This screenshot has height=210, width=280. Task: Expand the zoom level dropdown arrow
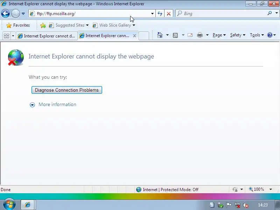pos(271,189)
